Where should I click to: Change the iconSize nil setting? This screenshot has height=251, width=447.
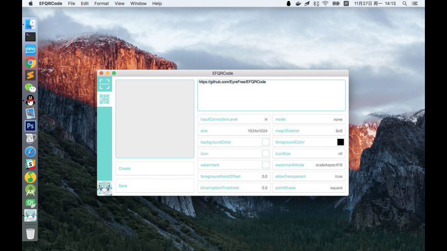[309, 154]
